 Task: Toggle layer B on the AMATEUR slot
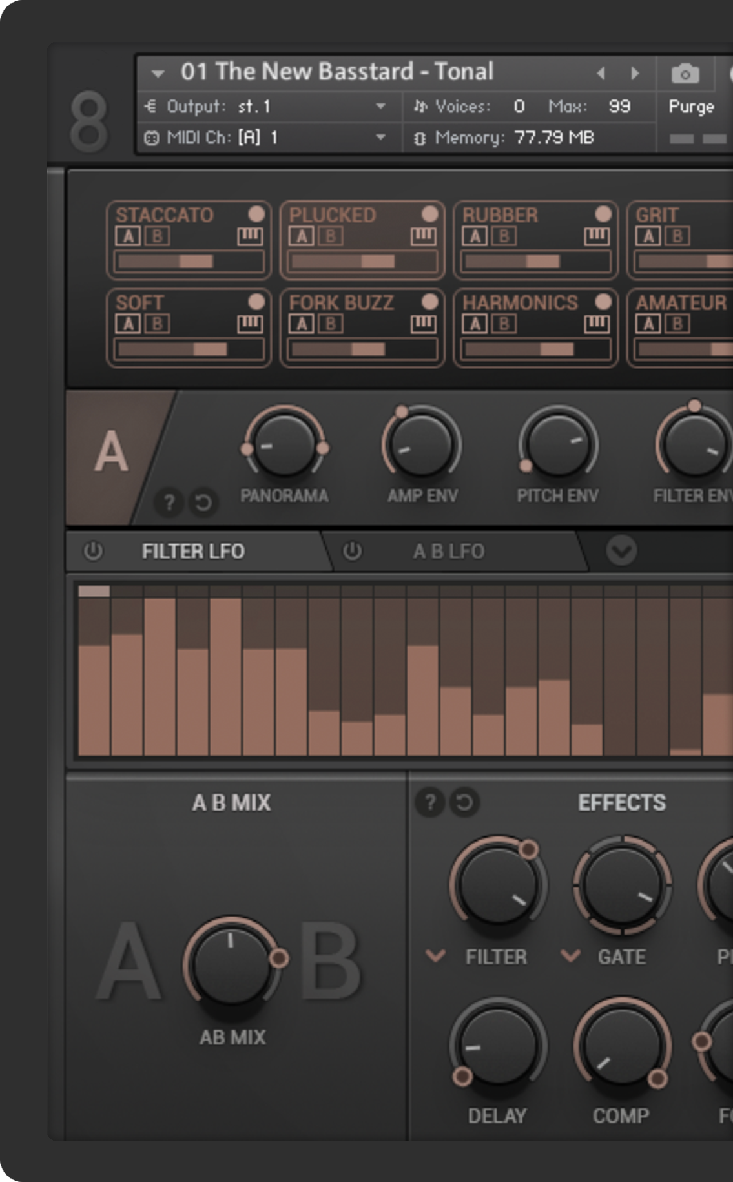coord(677,324)
